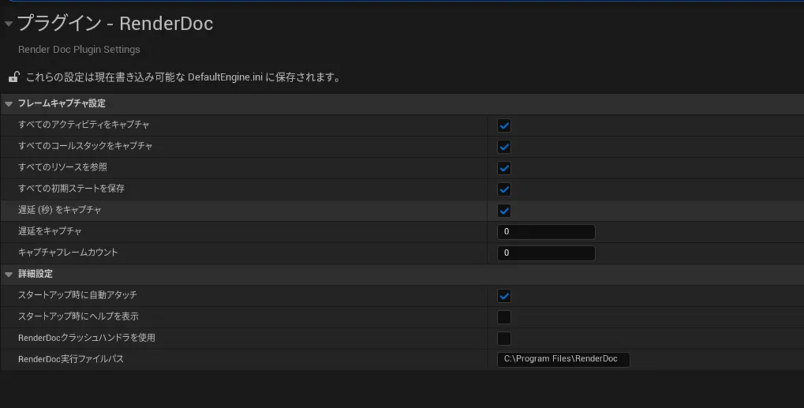Viewport: 804px width, 408px height.
Task: Disable スタートアップ時に自動アタッチ
Action: [x=503, y=295]
